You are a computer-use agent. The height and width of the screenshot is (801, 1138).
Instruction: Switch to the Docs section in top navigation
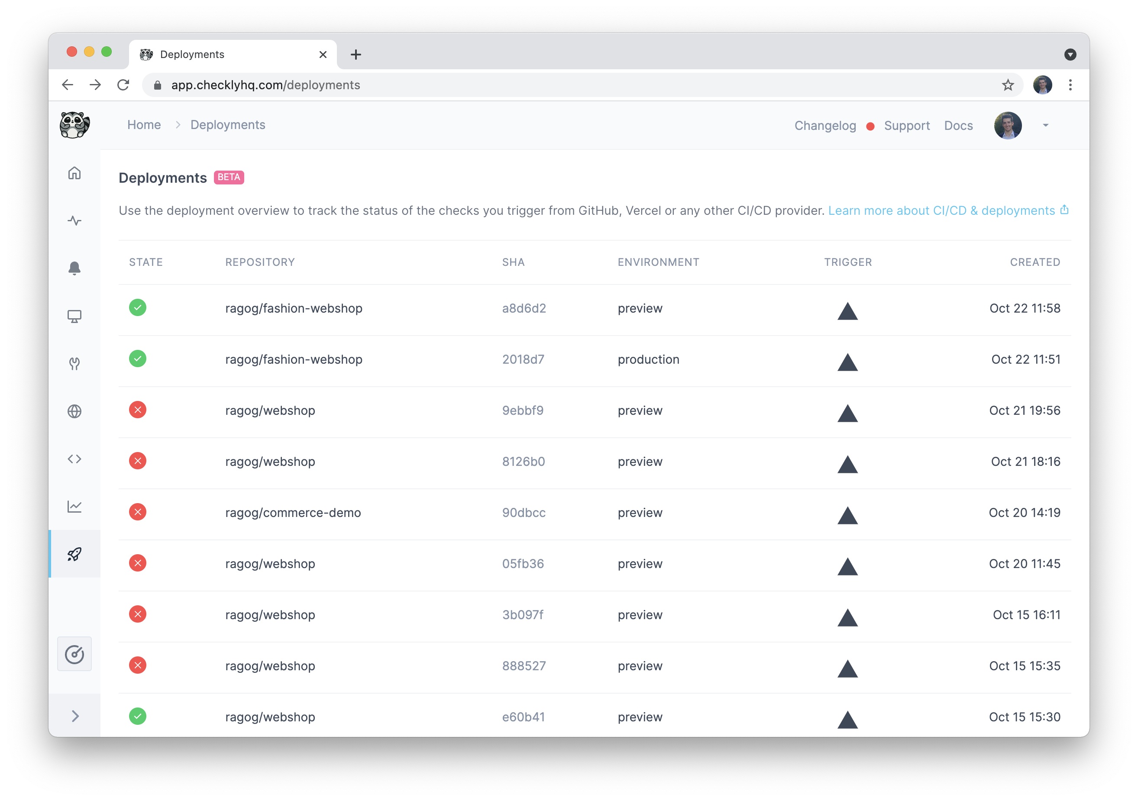coord(958,126)
